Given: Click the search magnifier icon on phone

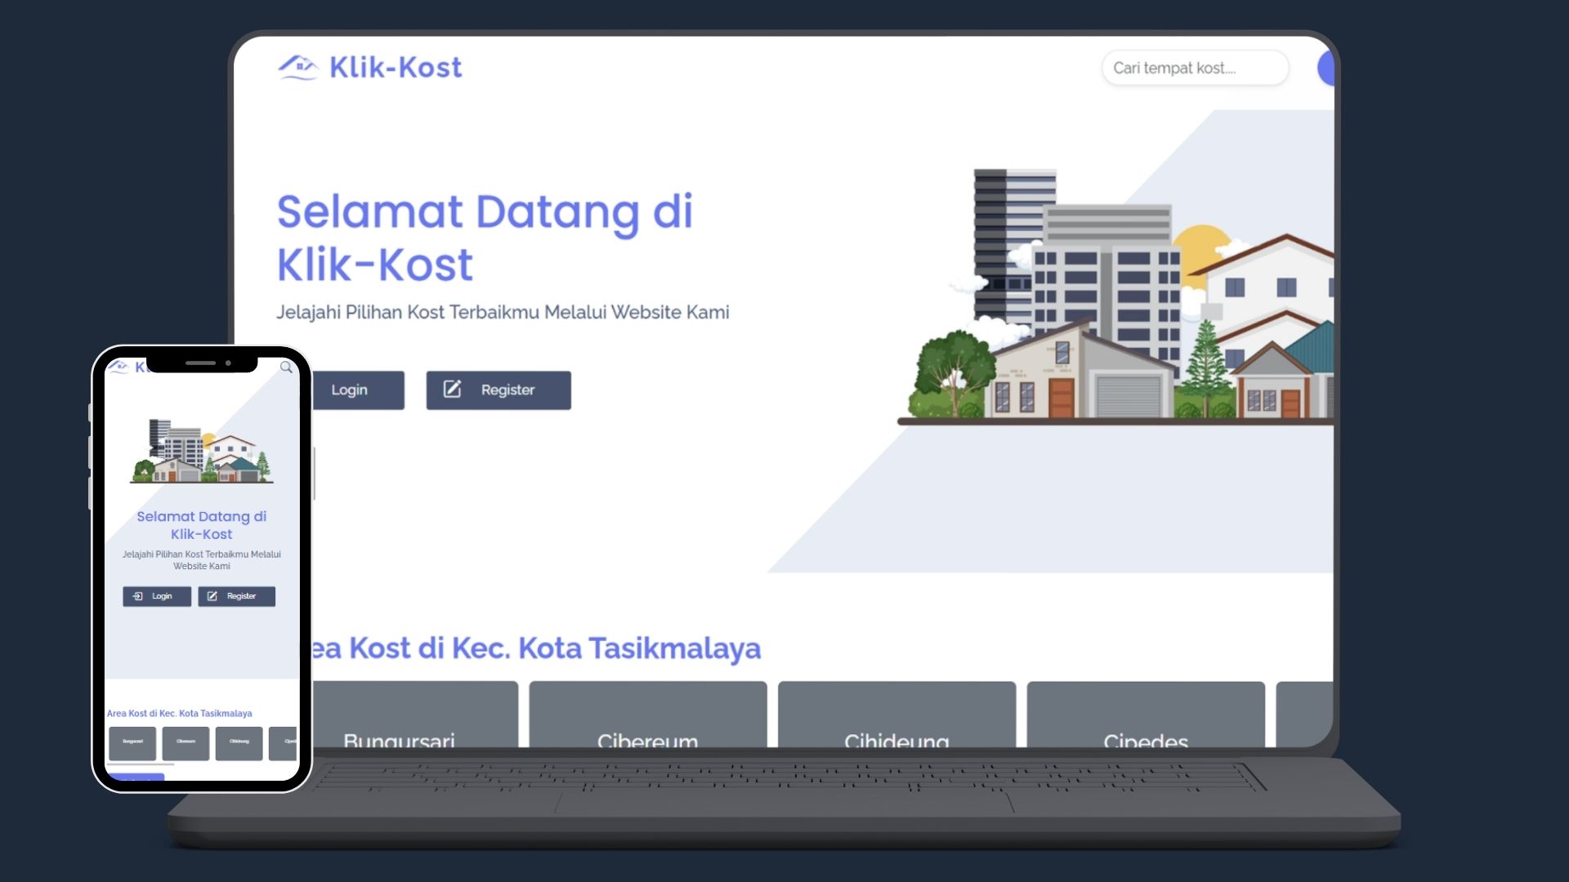Looking at the screenshot, I should point(286,367).
